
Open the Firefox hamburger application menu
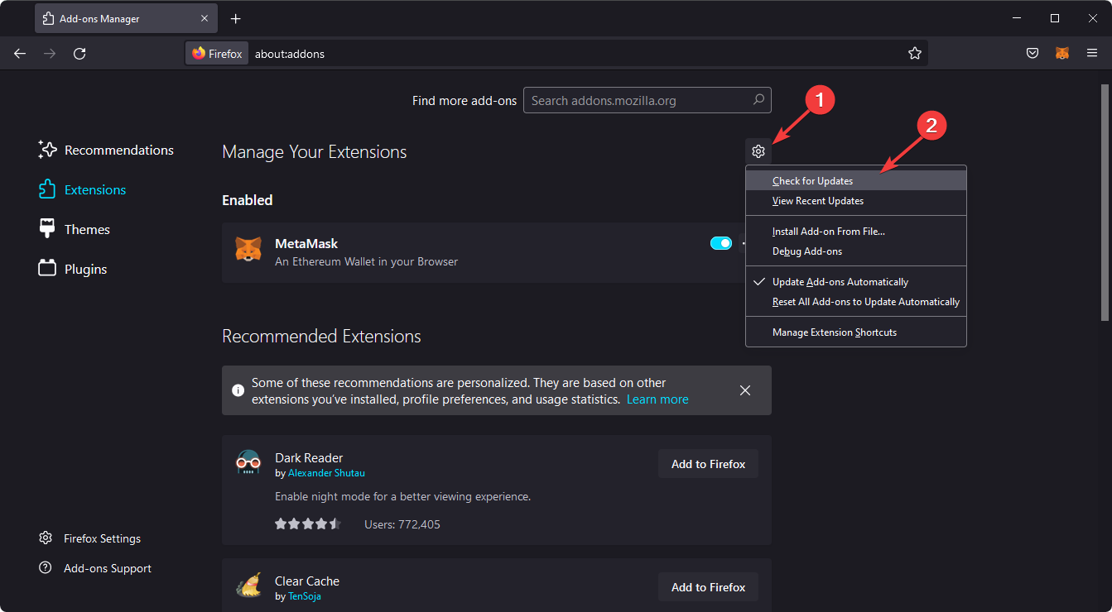tap(1092, 53)
